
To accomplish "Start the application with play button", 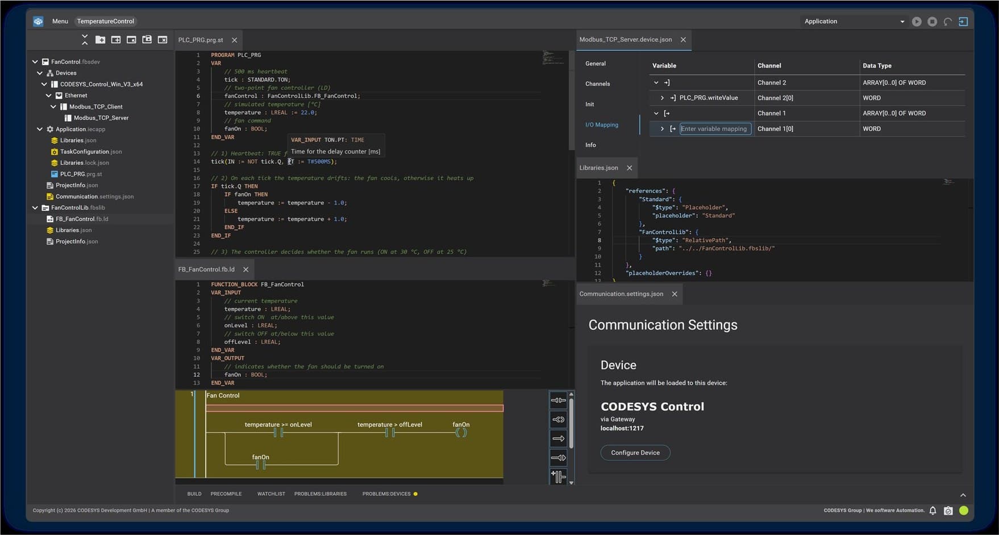I will point(917,21).
